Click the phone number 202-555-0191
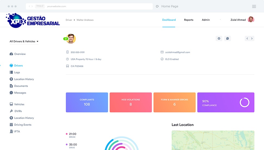Viewport: 264px width, 150px height. pos(78,52)
